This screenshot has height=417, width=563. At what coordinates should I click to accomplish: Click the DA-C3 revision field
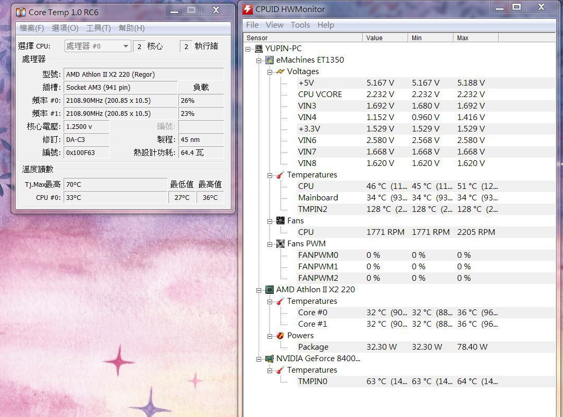pyautogui.click(x=86, y=139)
